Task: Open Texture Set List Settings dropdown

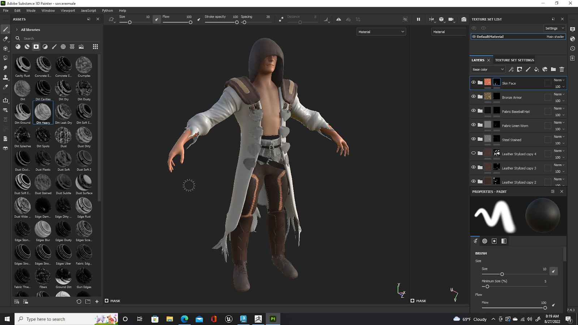Action: [555, 28]
